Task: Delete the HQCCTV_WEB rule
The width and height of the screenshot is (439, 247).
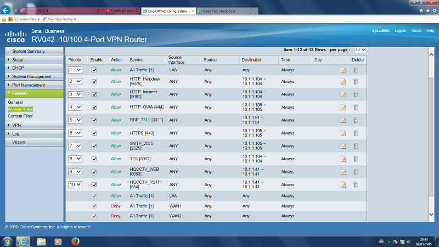Action: click(x=356, y=172)
